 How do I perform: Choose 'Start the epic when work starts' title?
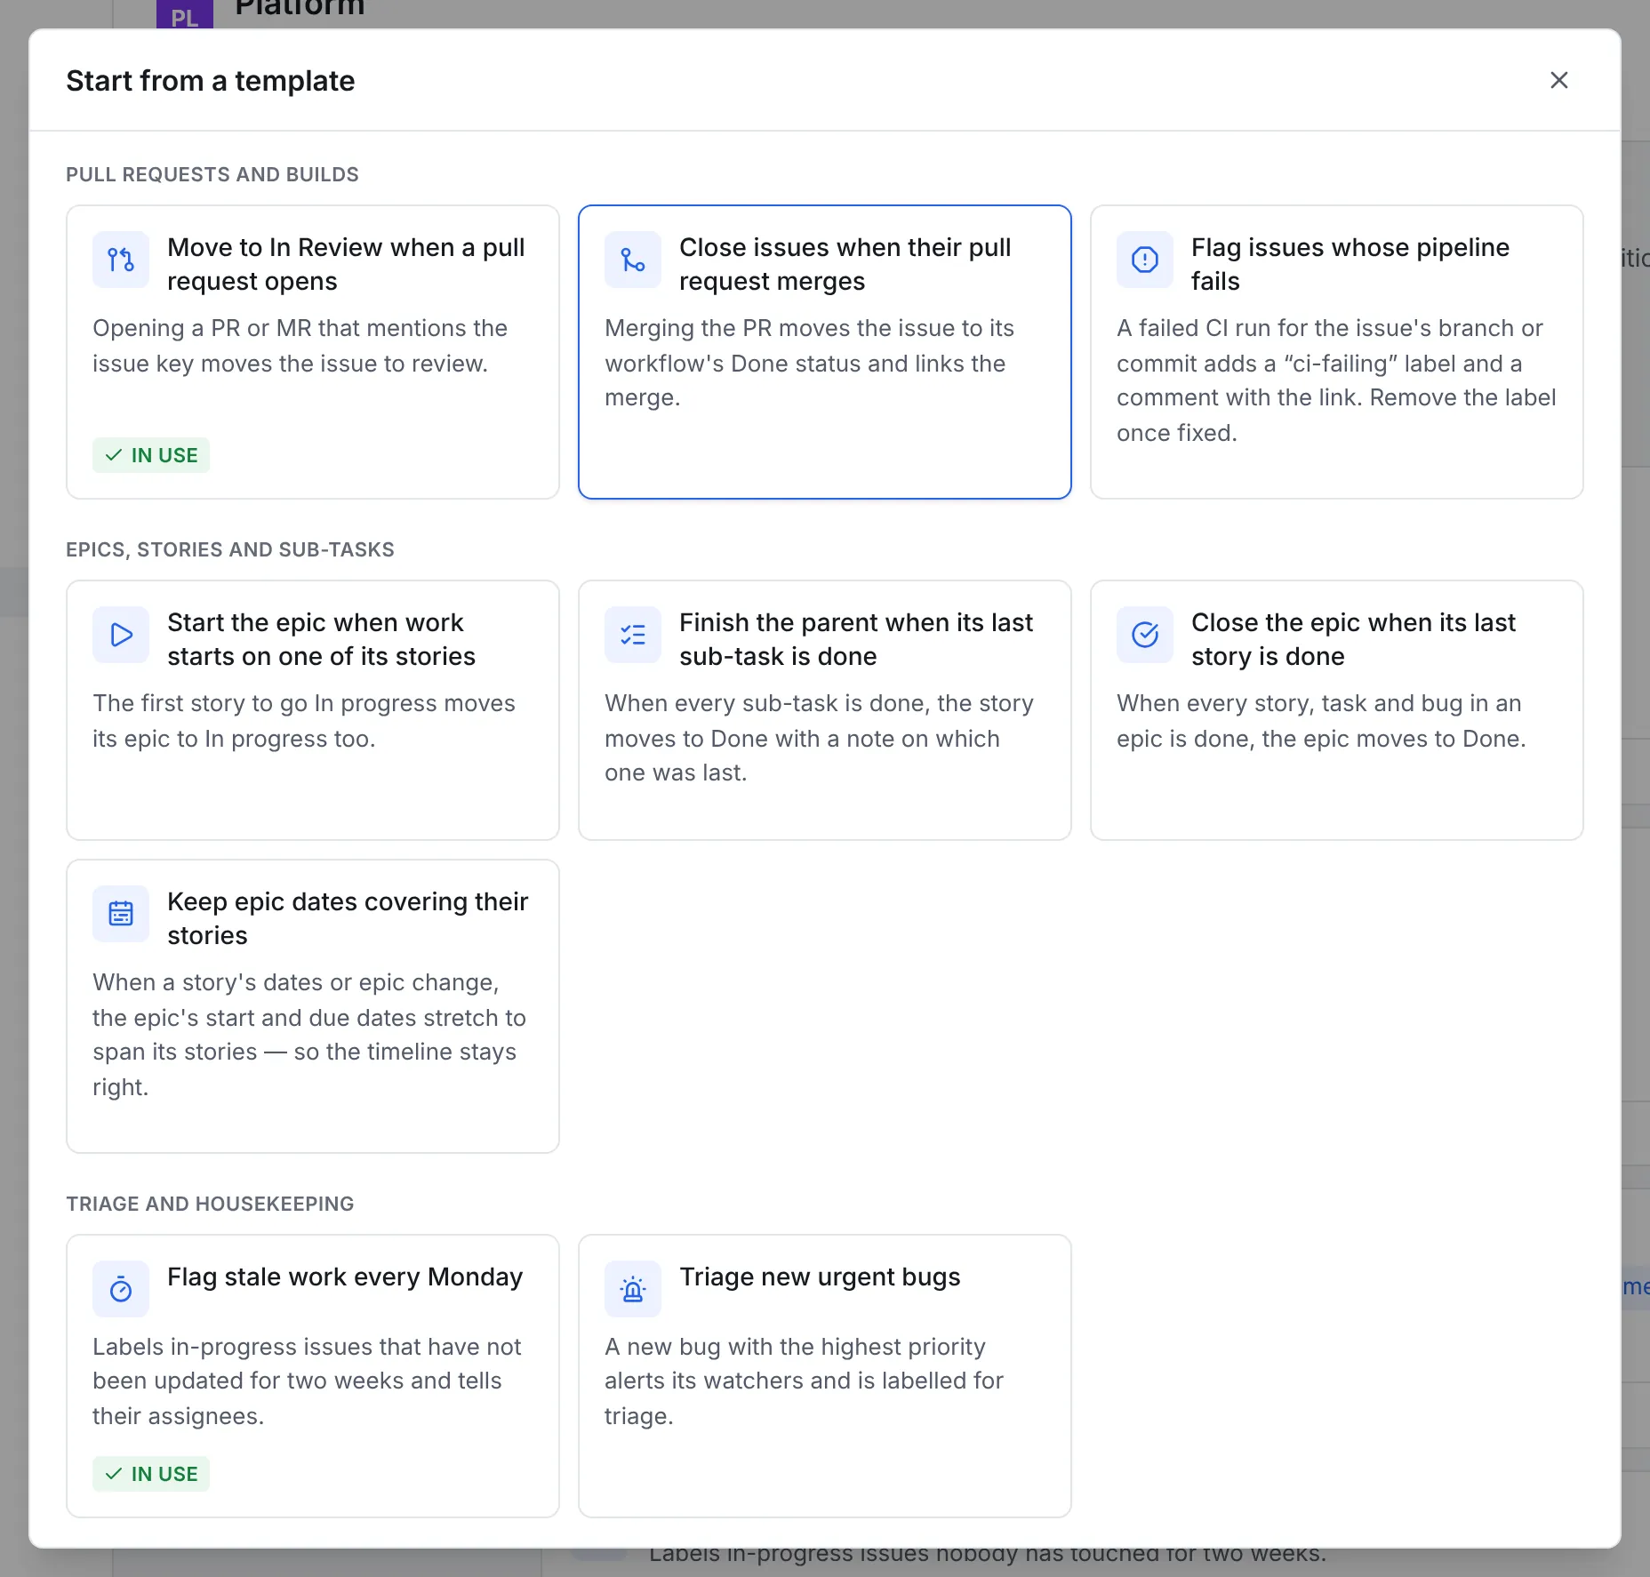coord(321,639)
